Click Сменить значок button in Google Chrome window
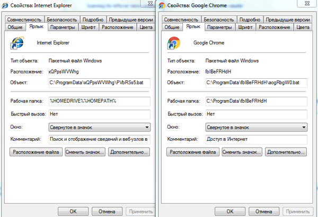 coord(242,152)
